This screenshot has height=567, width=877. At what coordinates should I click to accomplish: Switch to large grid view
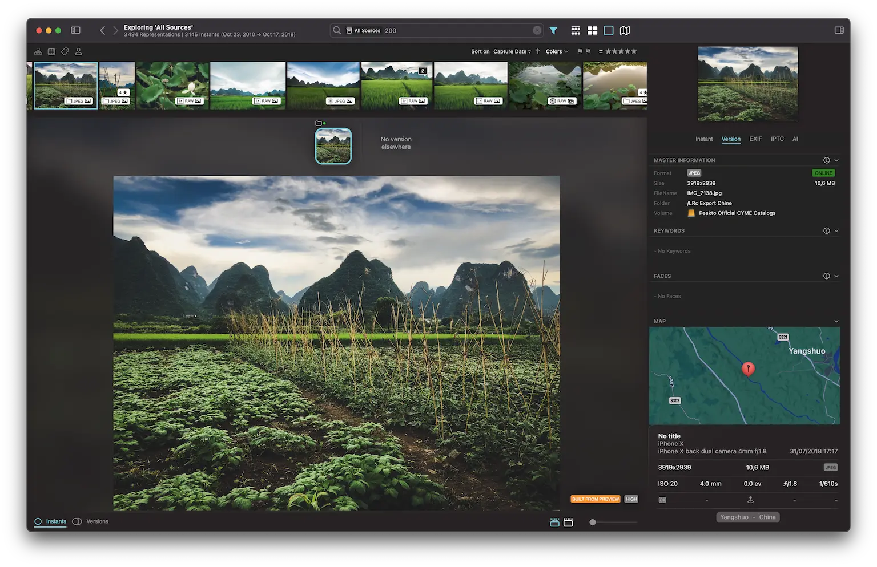pos(593,30)
